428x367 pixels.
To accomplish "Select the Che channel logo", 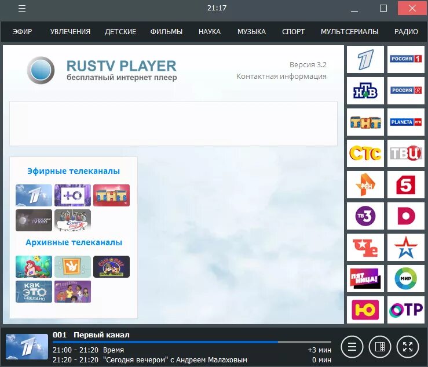I will (x=365, y=248).
